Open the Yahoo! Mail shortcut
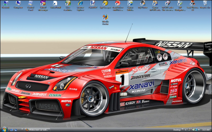Viewport: 212px width, 132px height. tap(55, 3)
